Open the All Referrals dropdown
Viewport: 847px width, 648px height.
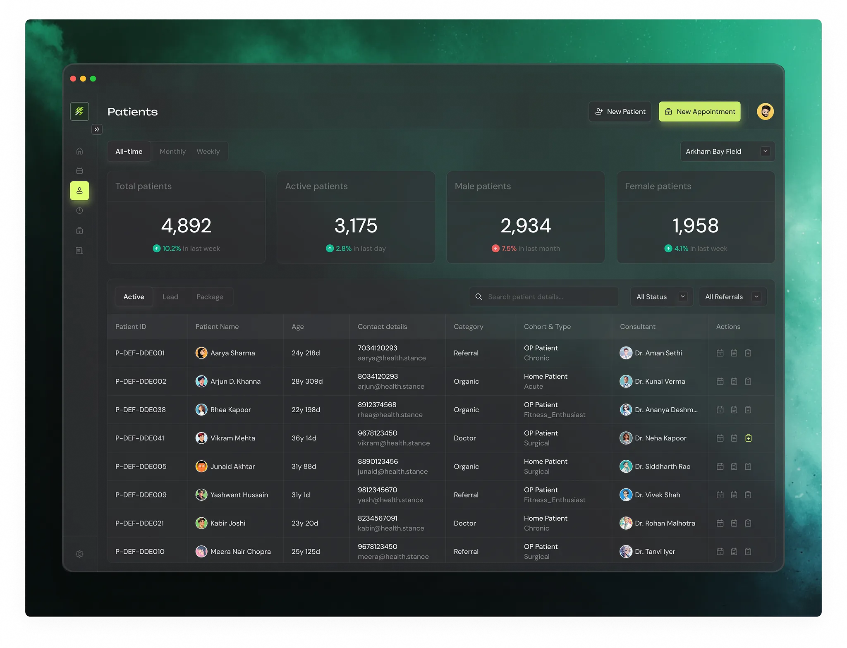(x=732, y=297)
